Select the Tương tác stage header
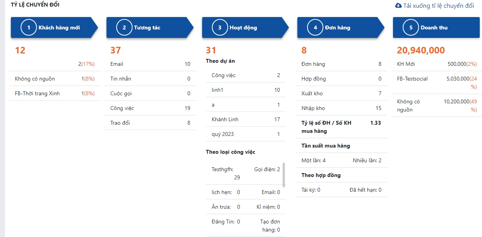The height and width of the screenshot is (237, 482). 147,27
